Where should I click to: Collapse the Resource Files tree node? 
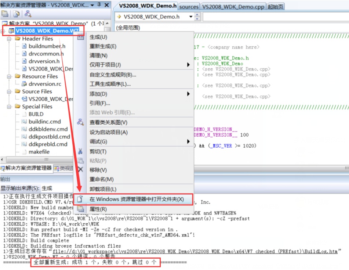(9, 76)
